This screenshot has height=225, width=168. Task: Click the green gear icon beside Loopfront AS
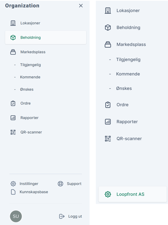(x=108, y=194)
